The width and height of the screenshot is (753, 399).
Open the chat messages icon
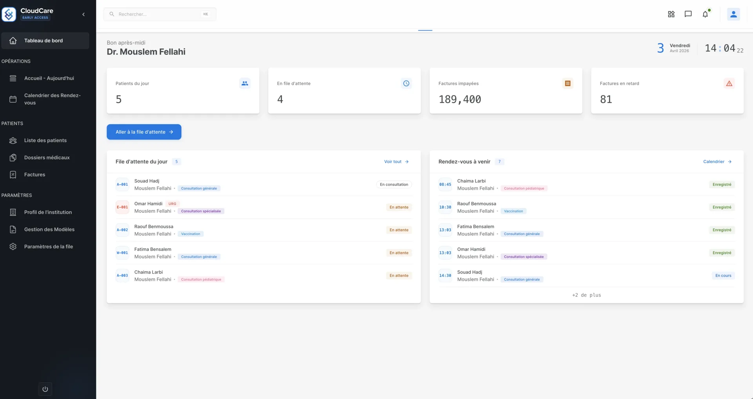click(688, 14)
